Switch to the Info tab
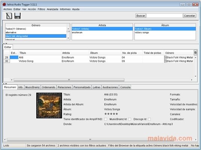Image resolution: width=201 pixels, height=150 pixels. [20, 87]
